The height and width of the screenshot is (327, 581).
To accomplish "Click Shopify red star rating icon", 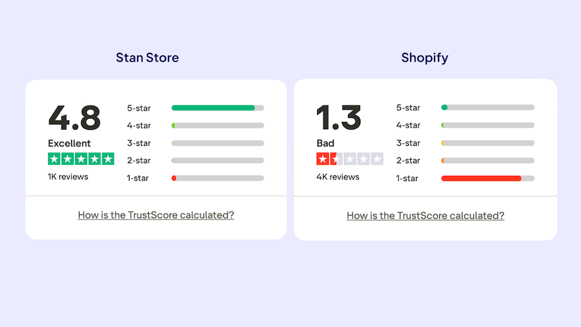I will [350, 159].
